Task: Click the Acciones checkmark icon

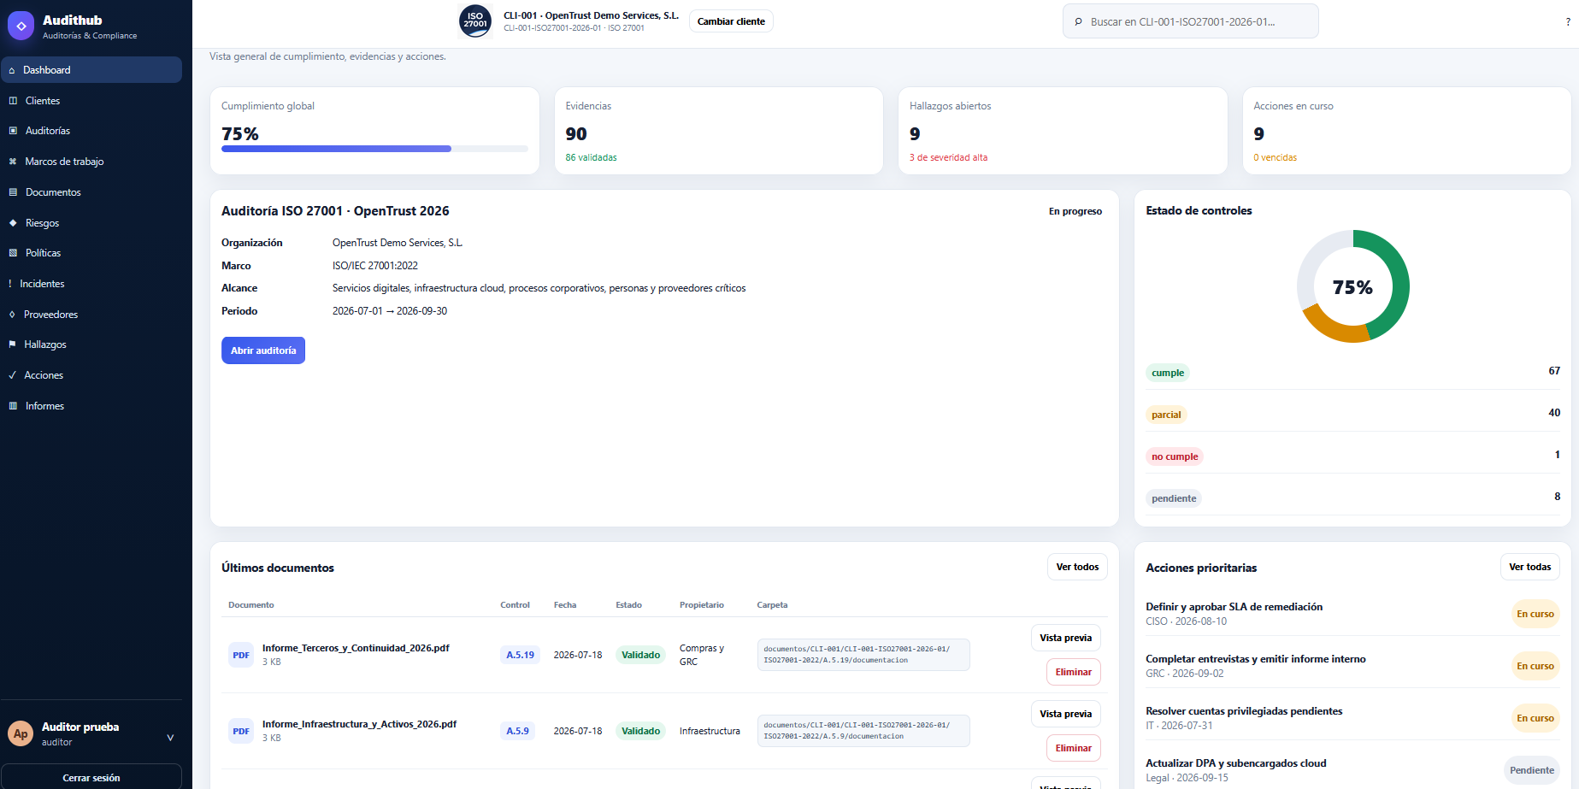Action: tap(12, 375)
